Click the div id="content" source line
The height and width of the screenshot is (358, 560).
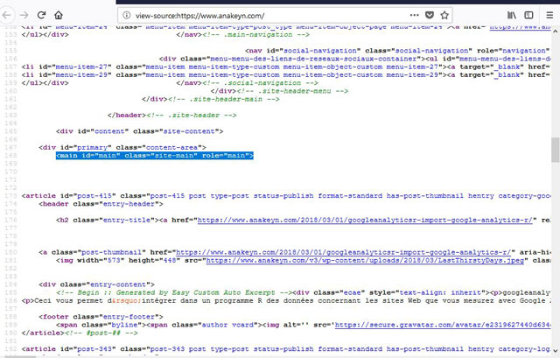point(139,131)
